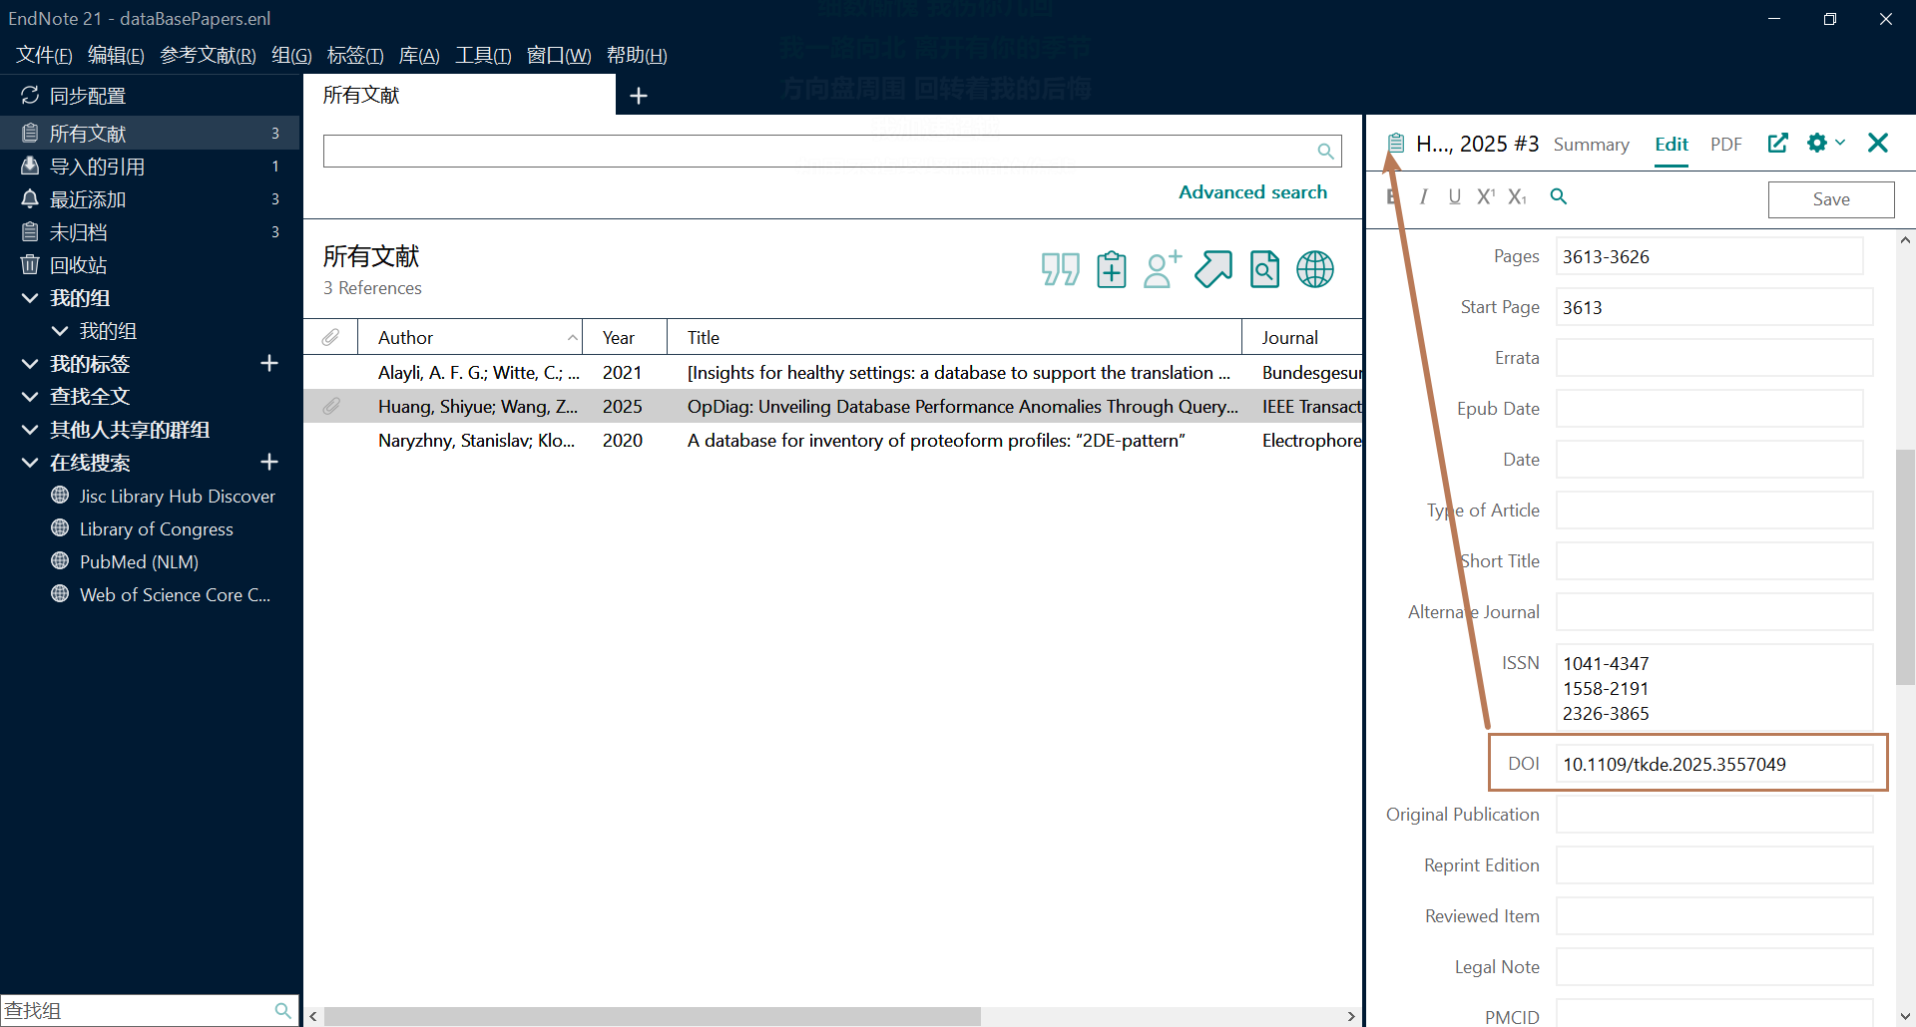This screenshot has height=1027, width=1916.
Task: Click the DOI input field
Action: pos(1713,764)
